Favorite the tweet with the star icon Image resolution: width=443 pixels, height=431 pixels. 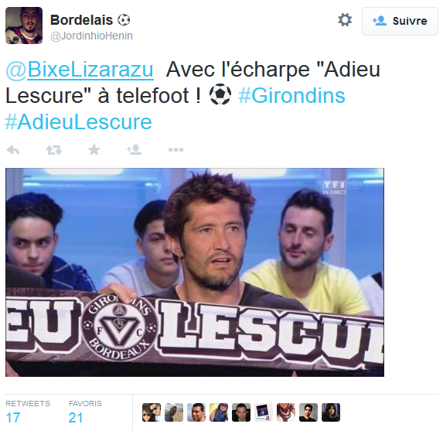[x=94, y=149]
